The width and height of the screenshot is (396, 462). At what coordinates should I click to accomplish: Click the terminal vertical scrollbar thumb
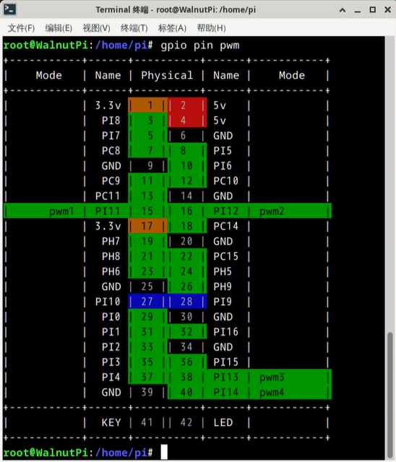pos(390,394)
